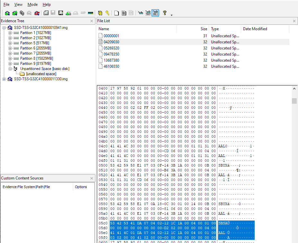Click the Detect EFS Encryption key icon
This screenshot has height=243, width=298.
pos(107,13)
